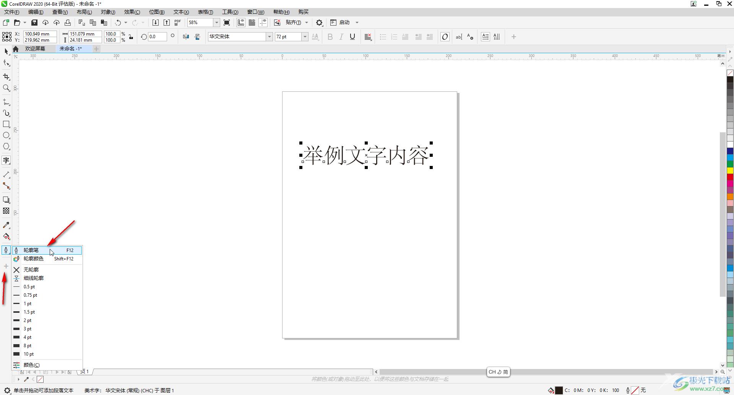Select the Pick tool
This screenshot has width=734, height=395.
click(6, 51)
